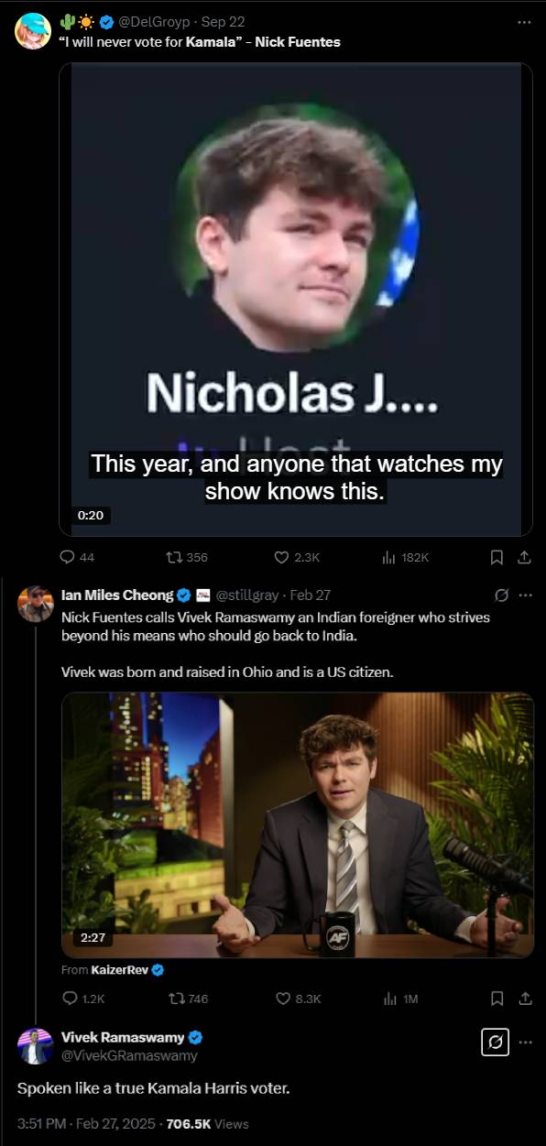Share the @DelGroyp post
The width and height of the screenshot is (546, 1146).
point(524,557)
